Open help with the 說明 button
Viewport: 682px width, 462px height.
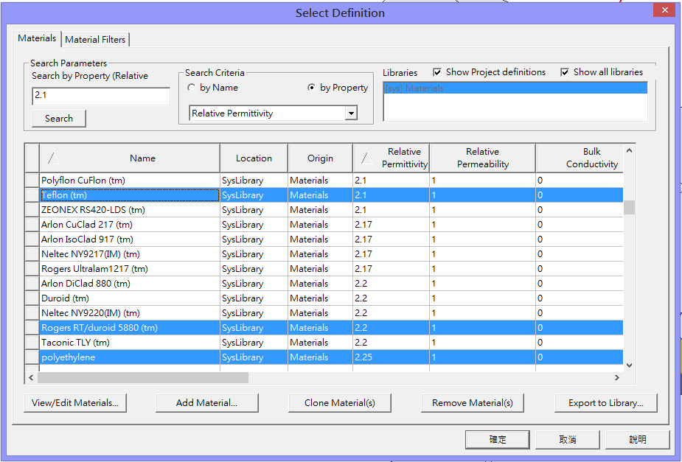pyautogui.click(x=638, y=439)
